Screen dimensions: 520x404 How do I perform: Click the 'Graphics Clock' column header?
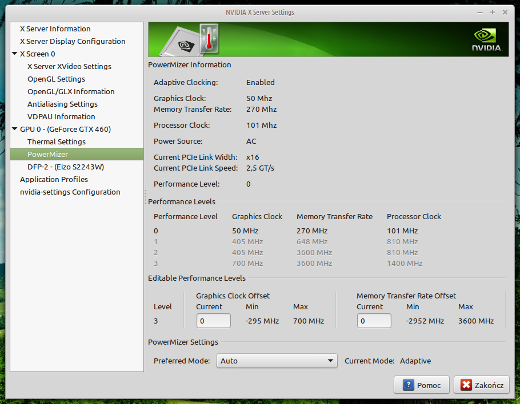[x=257, y=217]
